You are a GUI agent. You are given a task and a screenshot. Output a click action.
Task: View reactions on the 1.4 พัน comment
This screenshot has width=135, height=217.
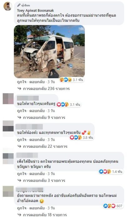point(111,171)
